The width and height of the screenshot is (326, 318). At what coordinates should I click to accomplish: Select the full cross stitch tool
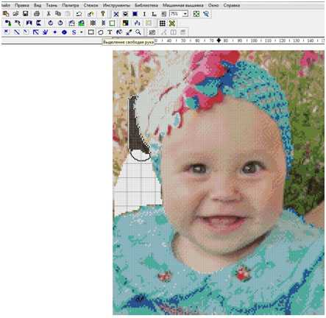click(x=116, y=14)
